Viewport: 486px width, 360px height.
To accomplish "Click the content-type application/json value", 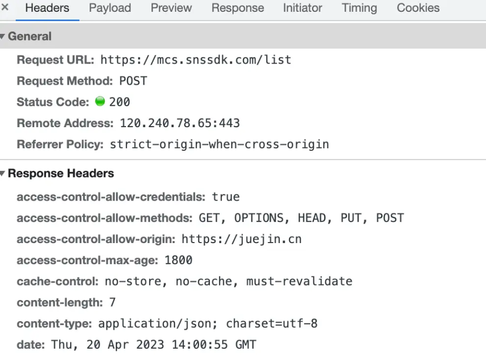I will [207, 324].
